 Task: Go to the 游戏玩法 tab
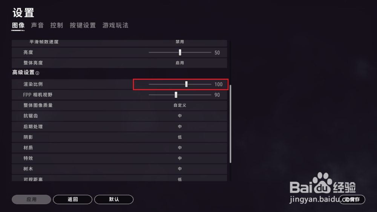115,26
